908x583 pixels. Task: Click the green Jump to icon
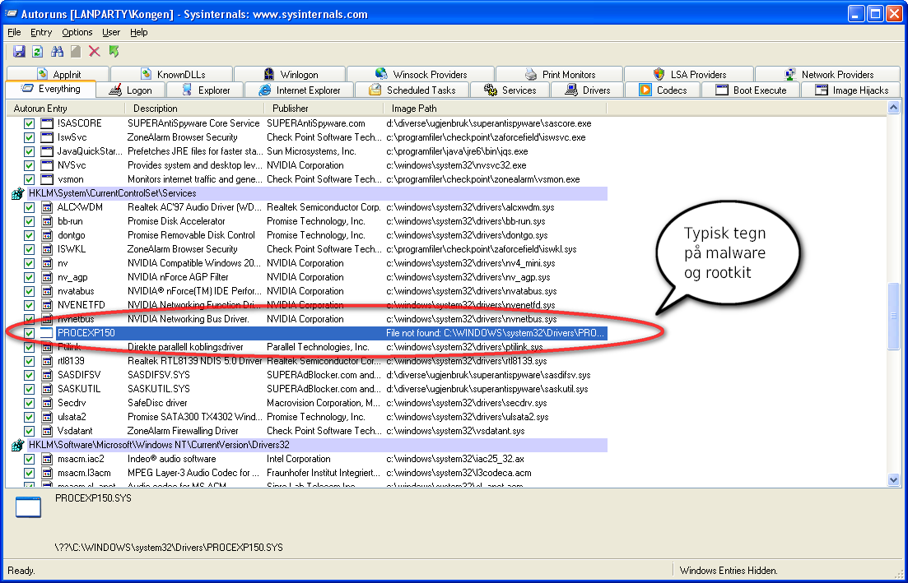[114, 52]
